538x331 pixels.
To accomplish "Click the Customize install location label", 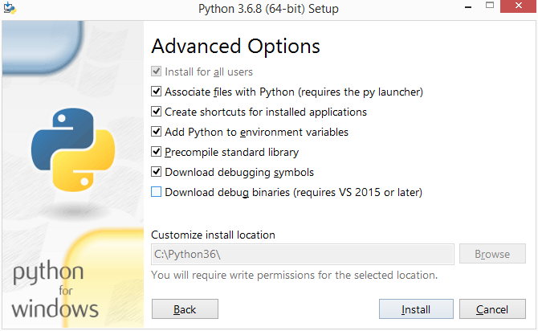I will coord(213,235).
